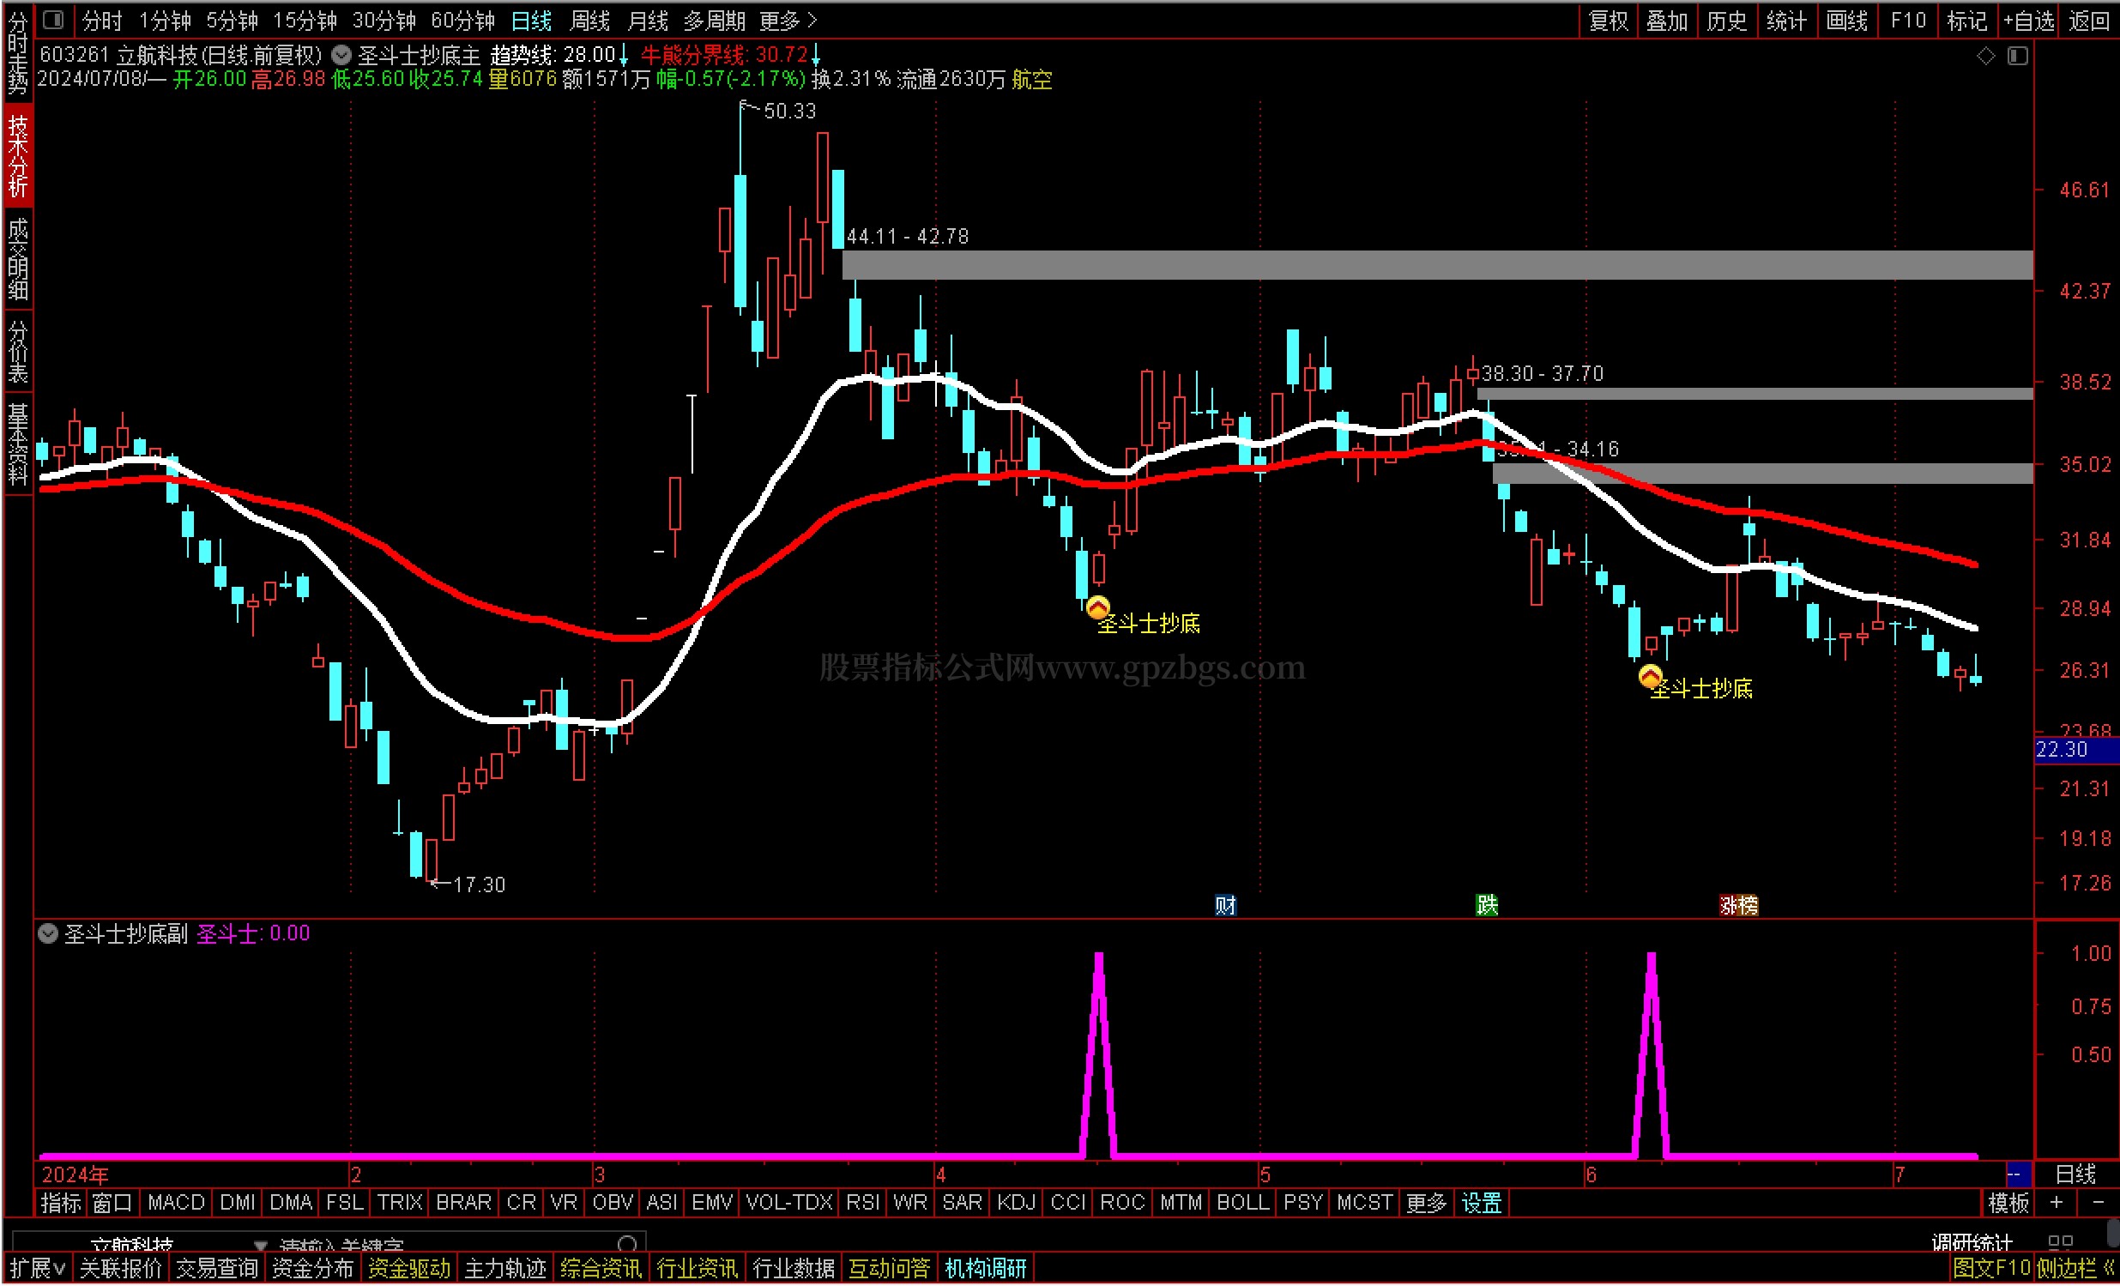Zoom in with the plus button
Image resolution: width=2120 pixels, height=1286 pixels.
pyautogui.click(x=2057, y=1203)
